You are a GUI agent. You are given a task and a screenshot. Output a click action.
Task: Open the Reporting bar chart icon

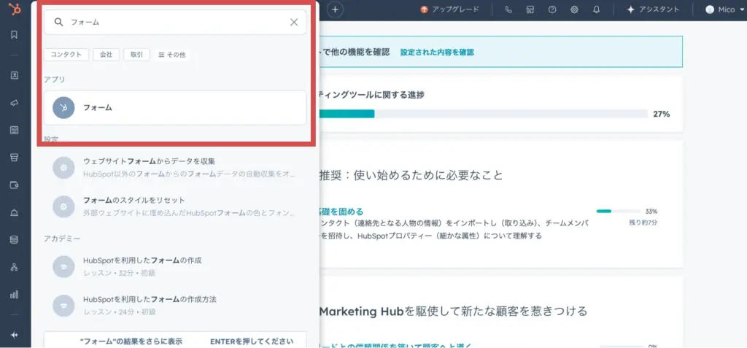click(15, 295)
